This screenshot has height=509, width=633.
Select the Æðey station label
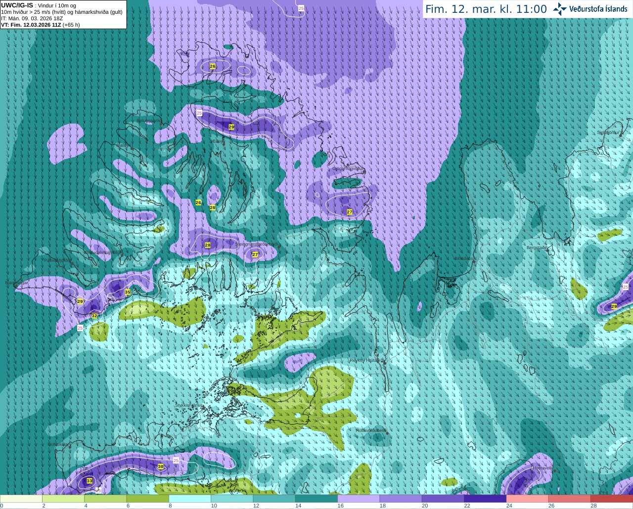pos(218,141)
